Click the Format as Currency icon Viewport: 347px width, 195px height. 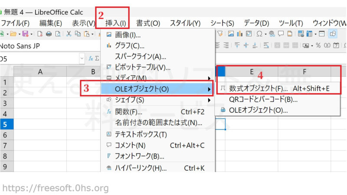point(306,45)
